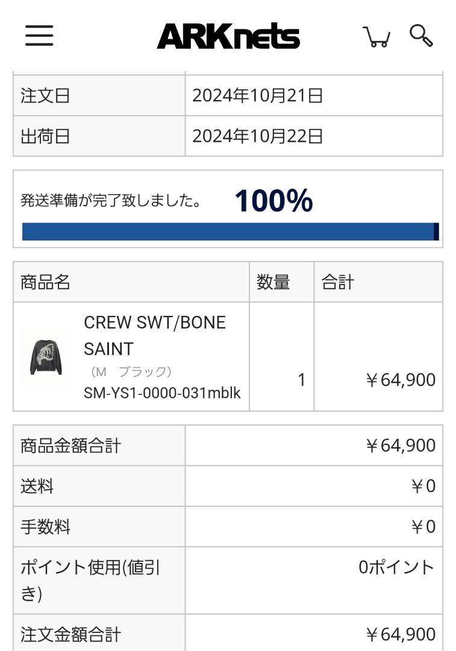The image size is (456, 651).
Task: Click the 出荷日 label cell
Action: point(99,136)
